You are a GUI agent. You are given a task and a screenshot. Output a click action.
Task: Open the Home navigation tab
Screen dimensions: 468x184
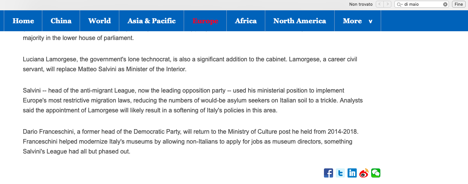[x=23, y=21]
